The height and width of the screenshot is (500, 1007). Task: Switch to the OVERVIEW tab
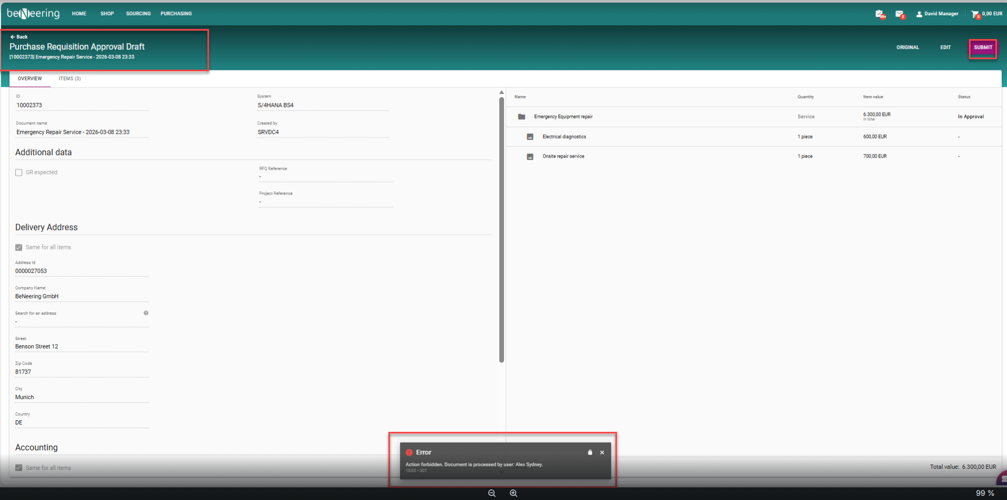[30, 79]
